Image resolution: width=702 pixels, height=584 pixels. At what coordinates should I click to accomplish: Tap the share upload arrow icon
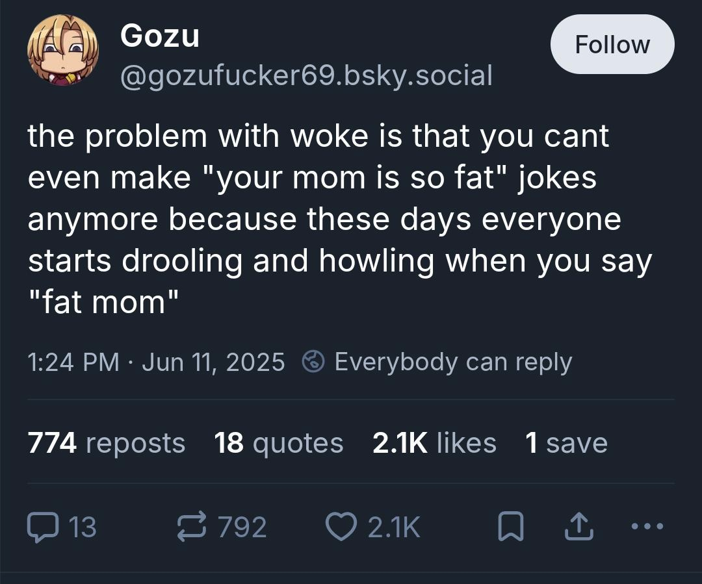coord(578,527)
